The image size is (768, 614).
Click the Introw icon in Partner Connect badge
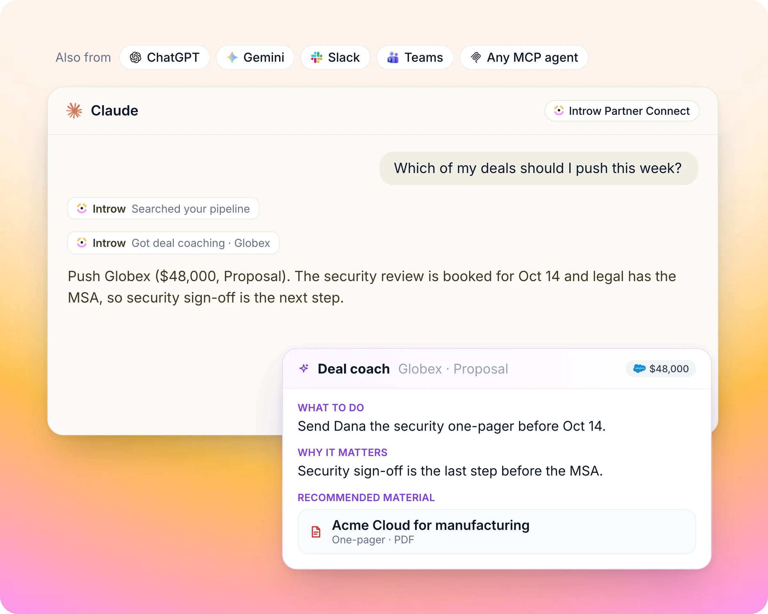click(x=559, y=111)
